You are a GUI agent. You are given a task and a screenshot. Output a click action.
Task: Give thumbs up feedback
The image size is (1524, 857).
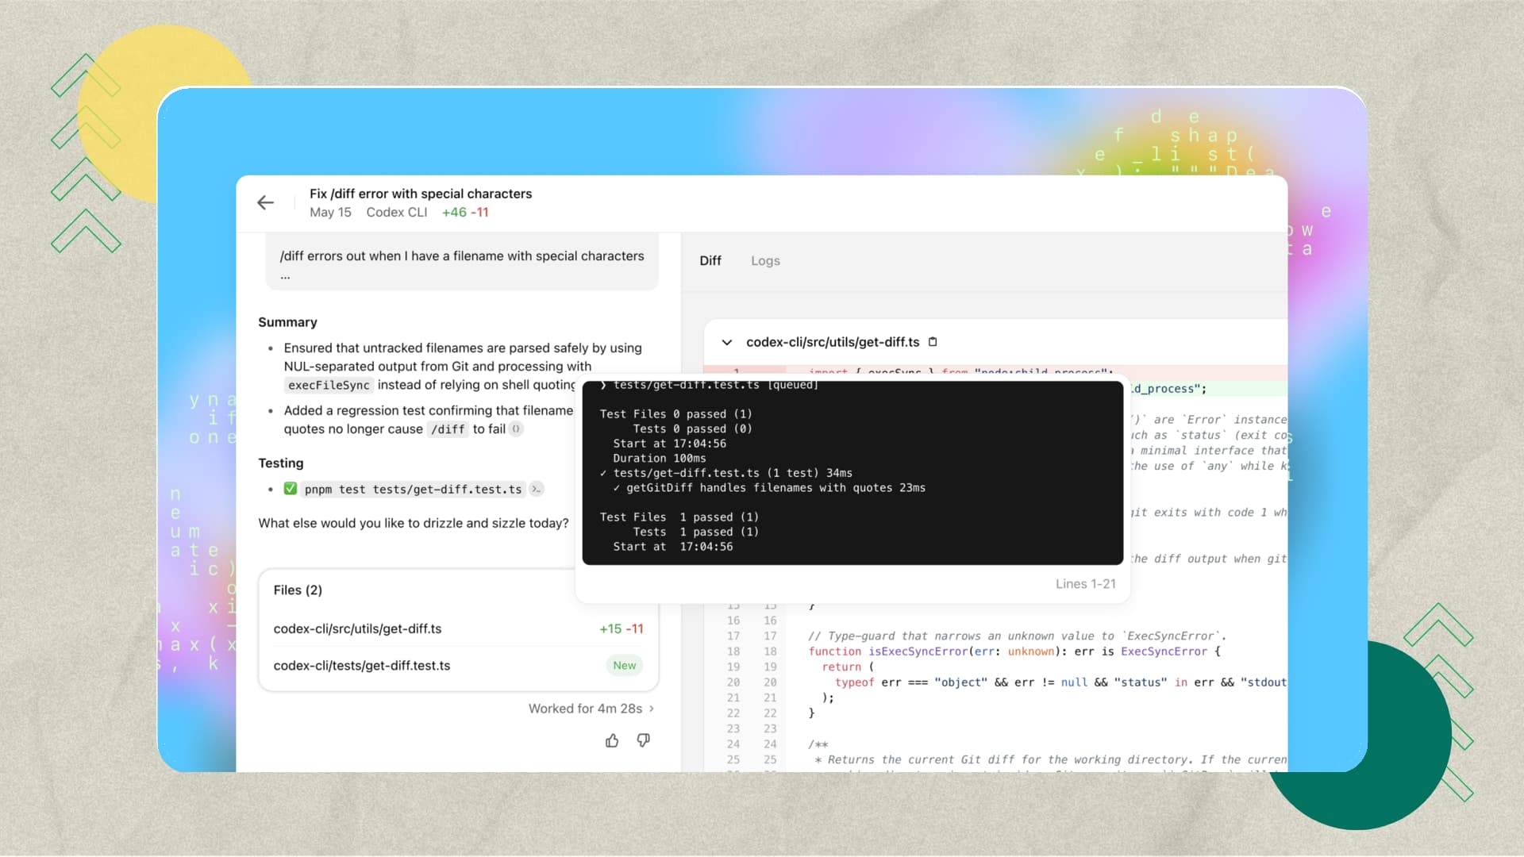612,740
